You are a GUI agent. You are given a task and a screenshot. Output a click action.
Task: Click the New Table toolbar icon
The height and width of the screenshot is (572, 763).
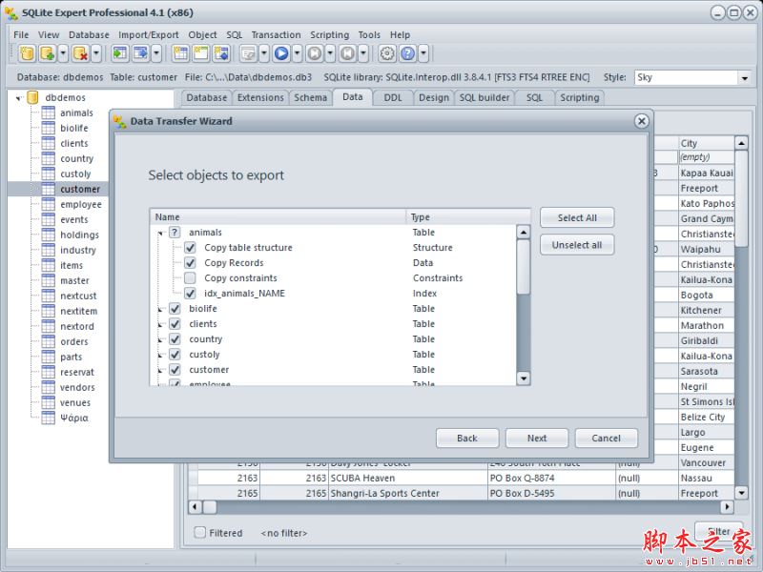(x=180, y=53)
